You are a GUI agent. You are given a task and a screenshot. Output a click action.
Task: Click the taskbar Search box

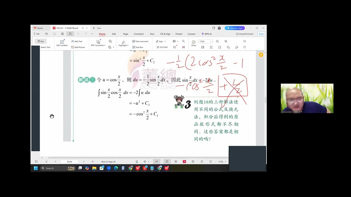(x=58, y=168)
